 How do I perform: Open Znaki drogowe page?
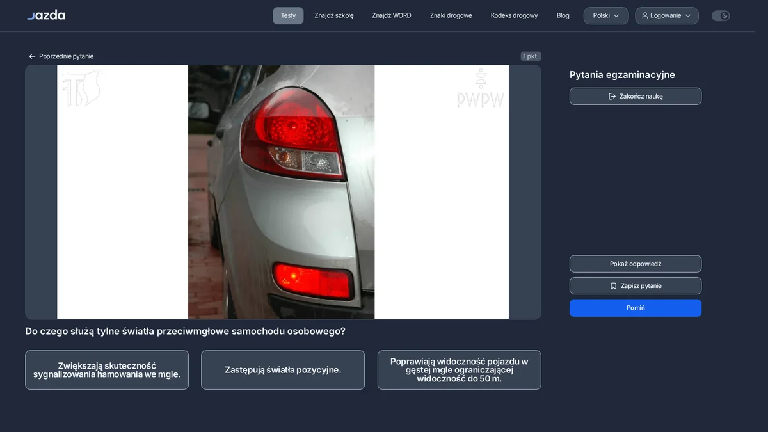point(451,15)
